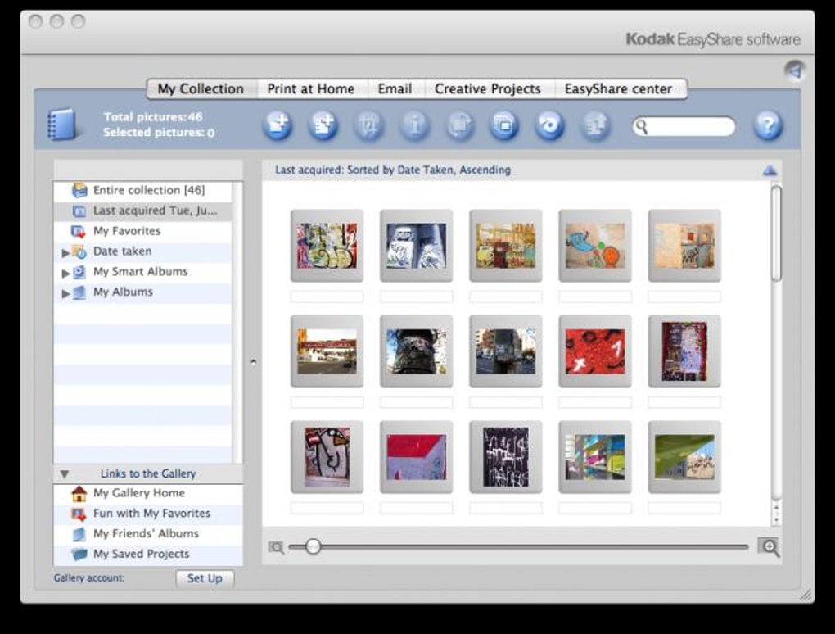Click the My Friends' Albums icon

pyautogui.click(x=79, y=534)
